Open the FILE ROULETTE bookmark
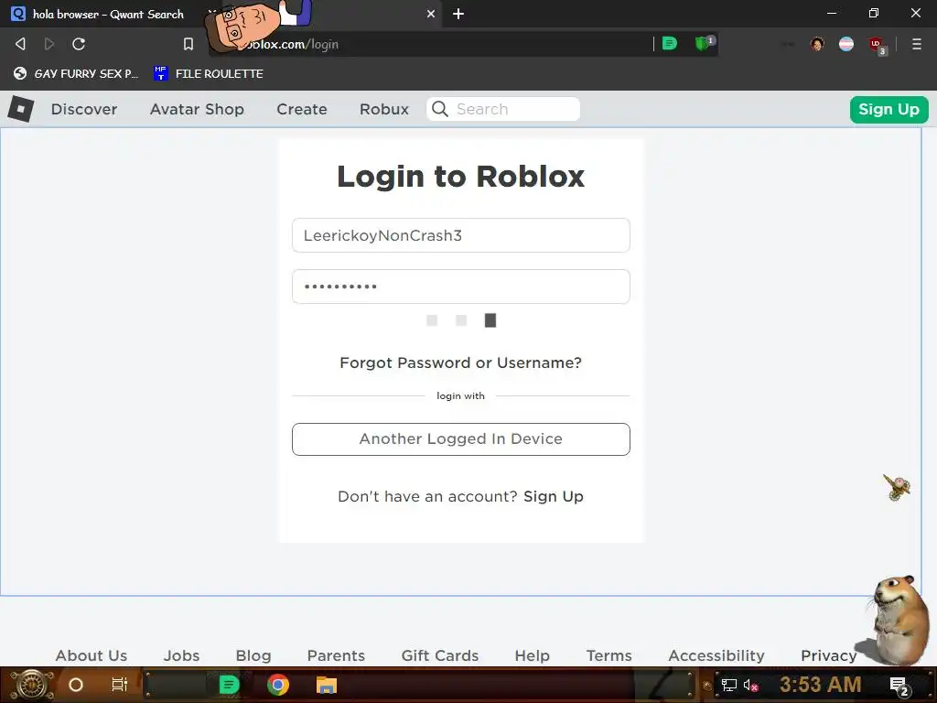Image resolution: width=937 pixels, height=703 pixels. click(x=209, y=73)
